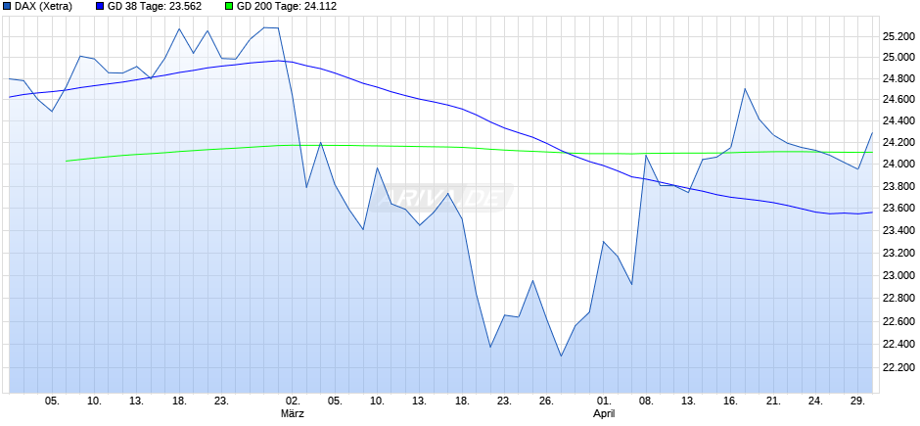Click the 01. date tick above April
Image resolution: width=920 pixels, height=426 pixels.
click(x=604, y=402)
